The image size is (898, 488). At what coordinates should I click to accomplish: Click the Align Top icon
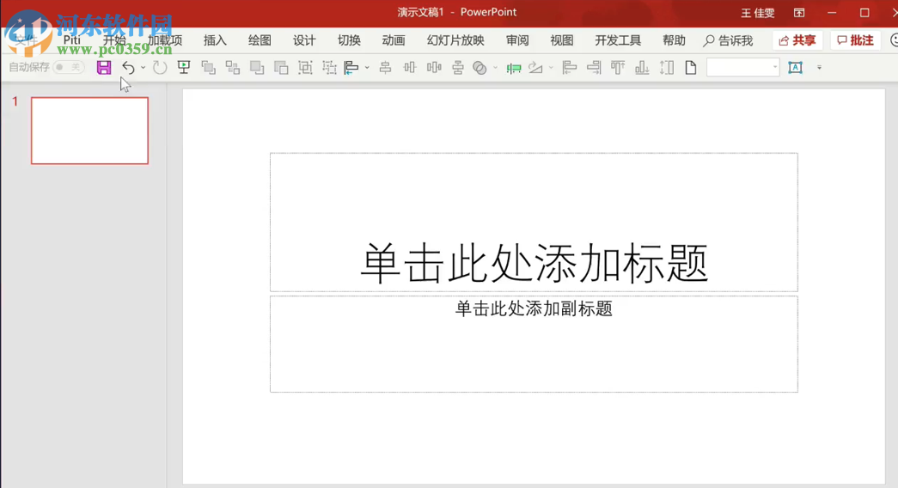pyautogui.click(x=617, y=68)
